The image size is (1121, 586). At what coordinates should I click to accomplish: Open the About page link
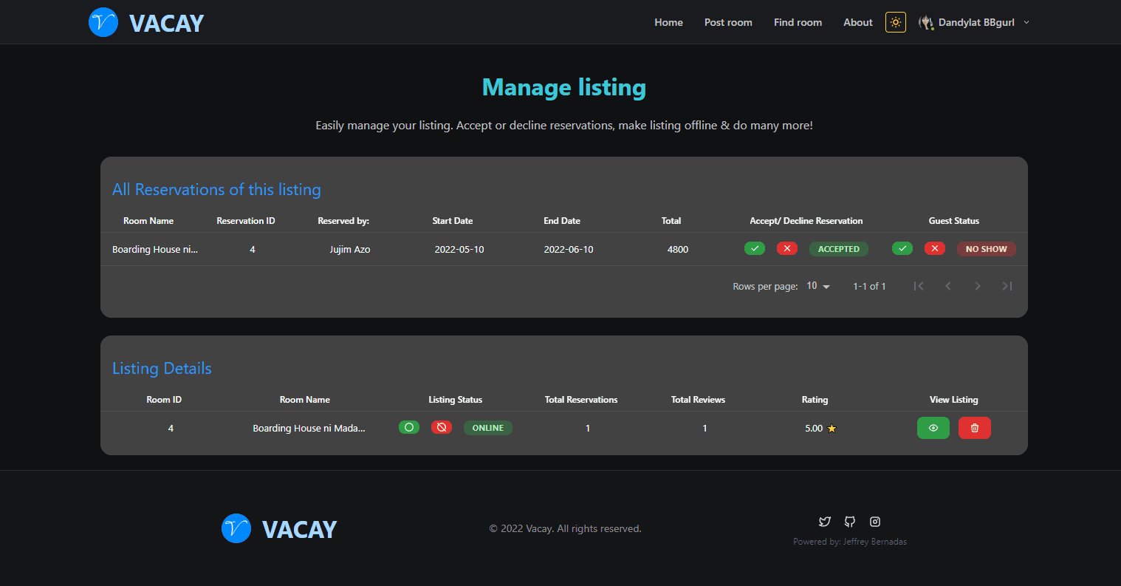click(x=857, y=22)
